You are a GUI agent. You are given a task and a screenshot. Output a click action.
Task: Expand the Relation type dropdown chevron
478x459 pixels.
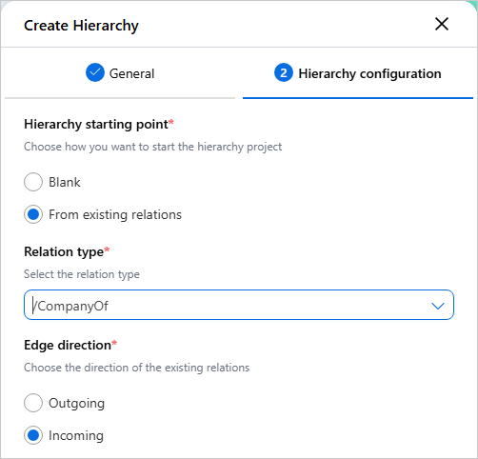tap(438, 306)
